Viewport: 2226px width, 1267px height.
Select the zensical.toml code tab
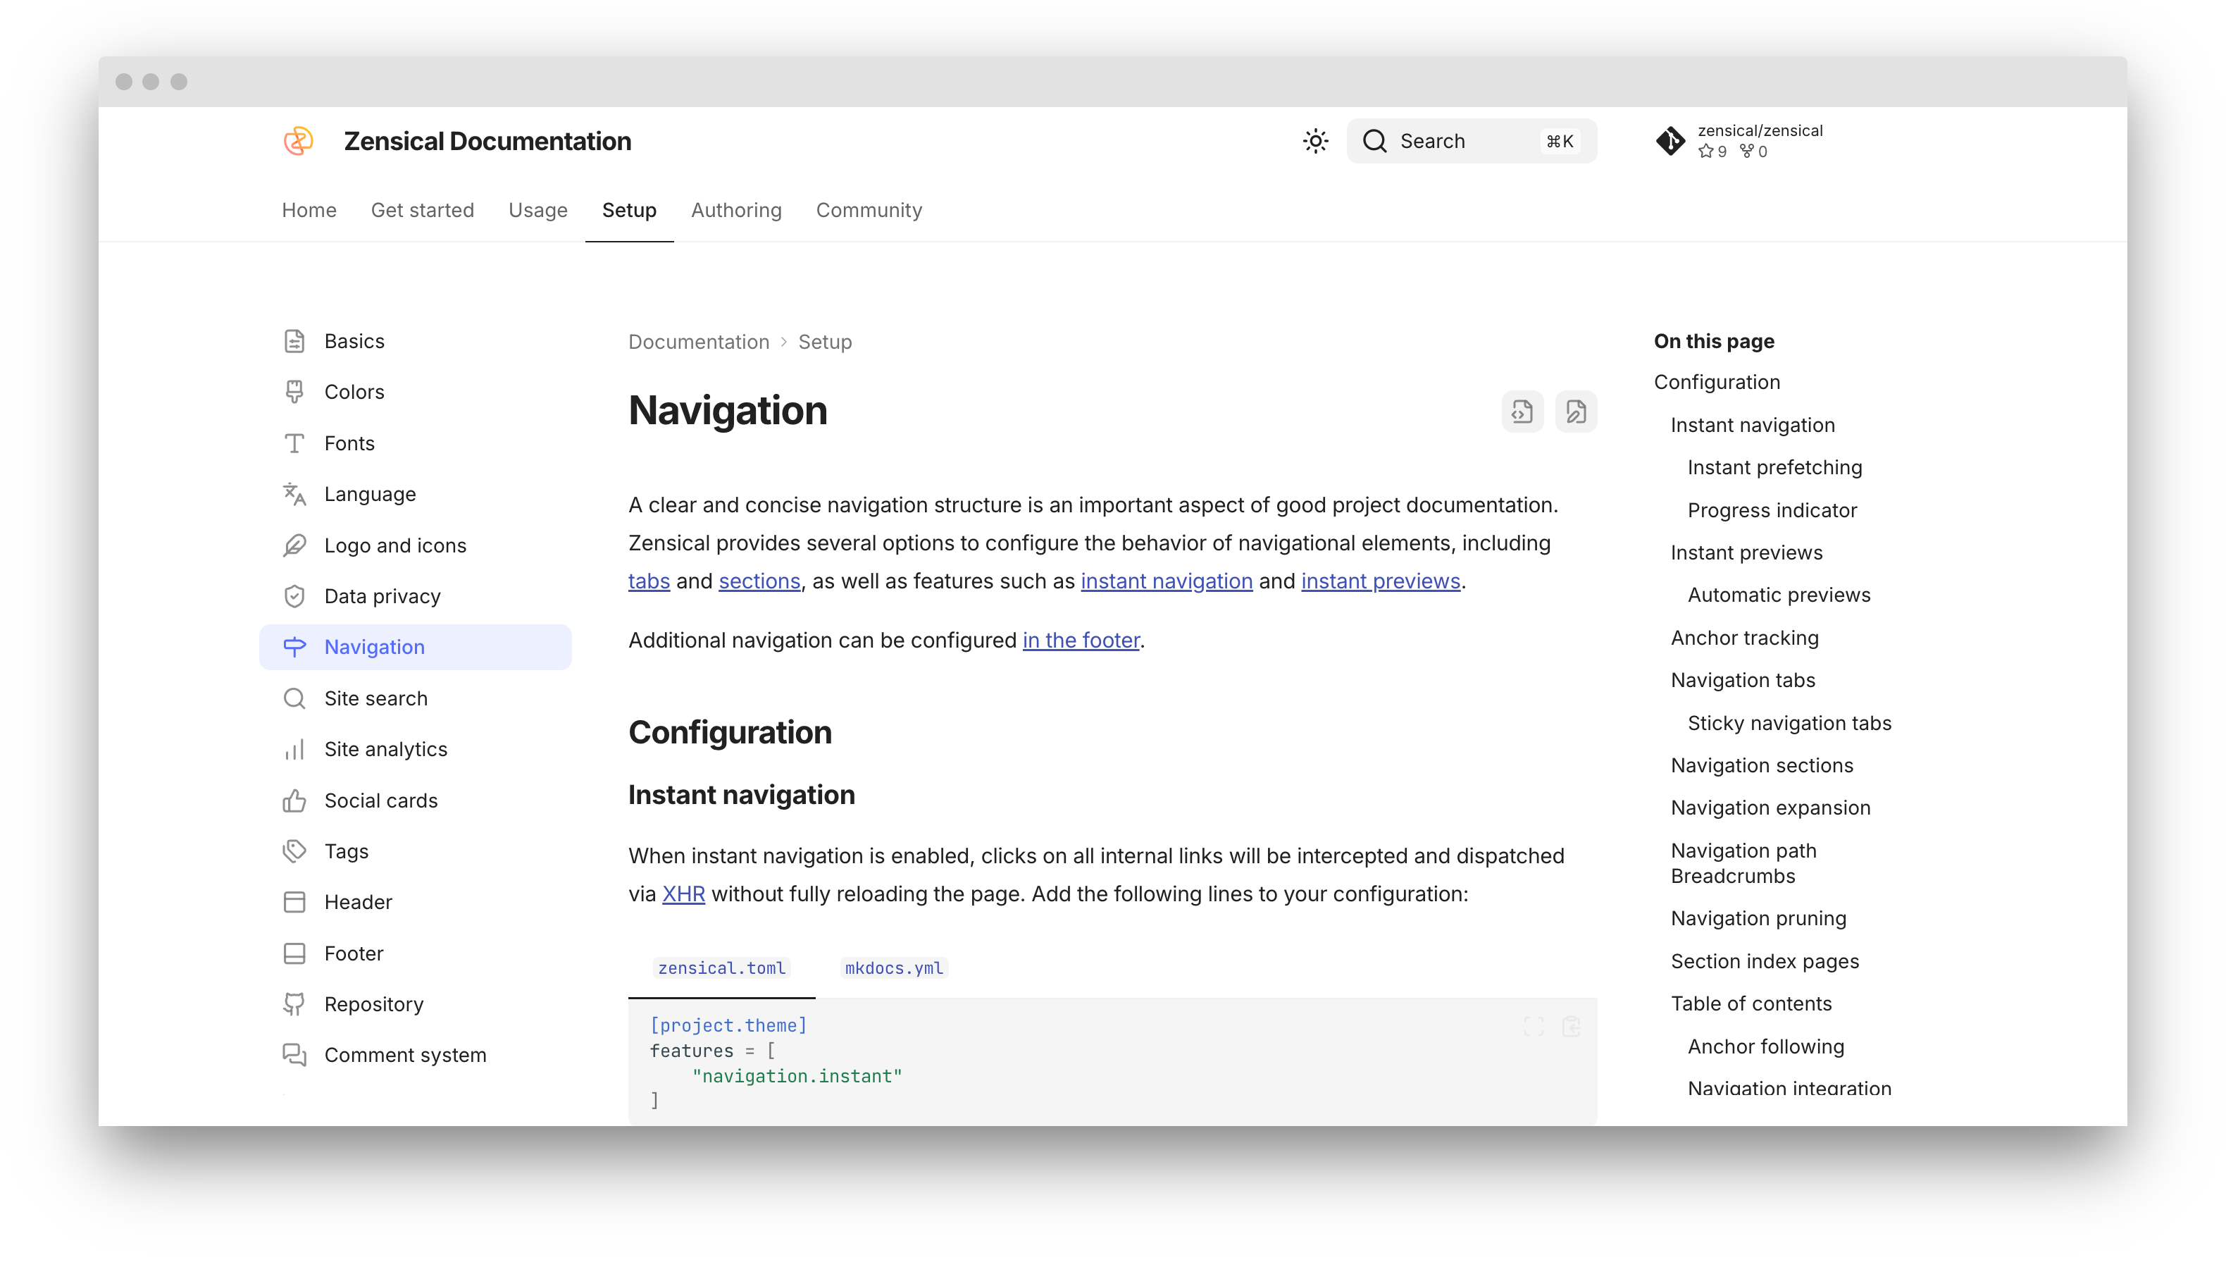tap(721, 968)
